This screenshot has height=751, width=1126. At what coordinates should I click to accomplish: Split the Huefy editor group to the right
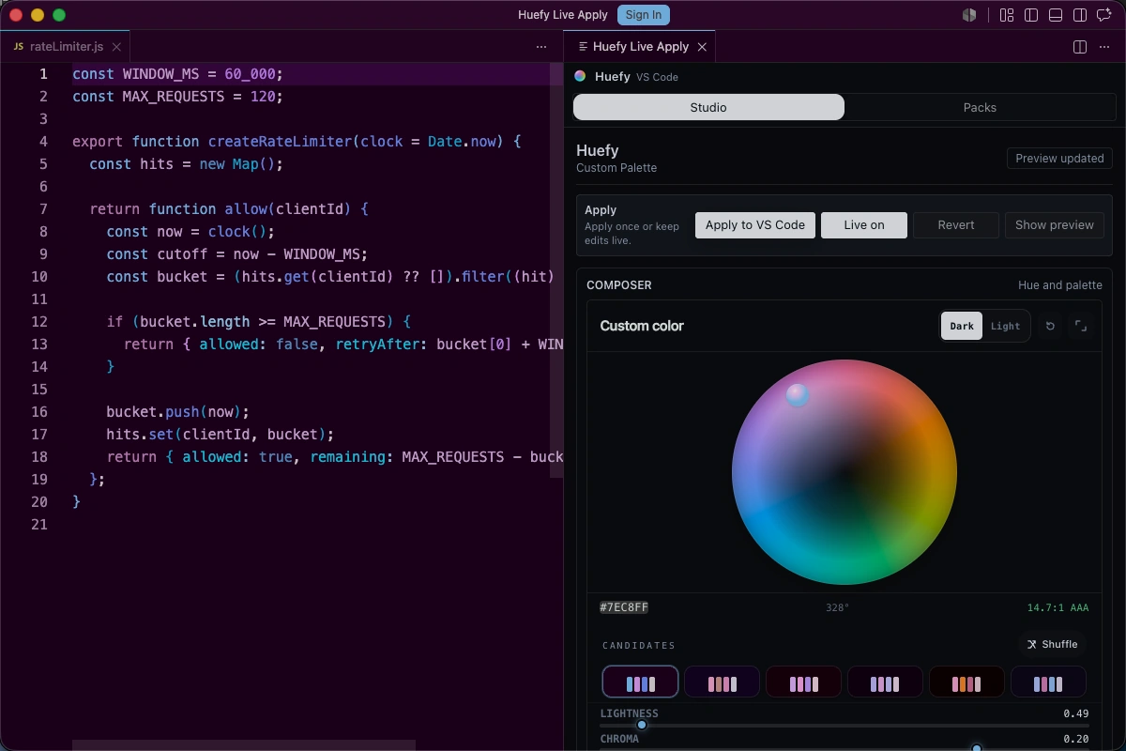(x=1080, y=47)
